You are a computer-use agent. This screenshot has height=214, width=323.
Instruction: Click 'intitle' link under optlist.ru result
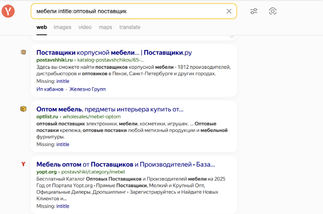[x=63, y=144]
